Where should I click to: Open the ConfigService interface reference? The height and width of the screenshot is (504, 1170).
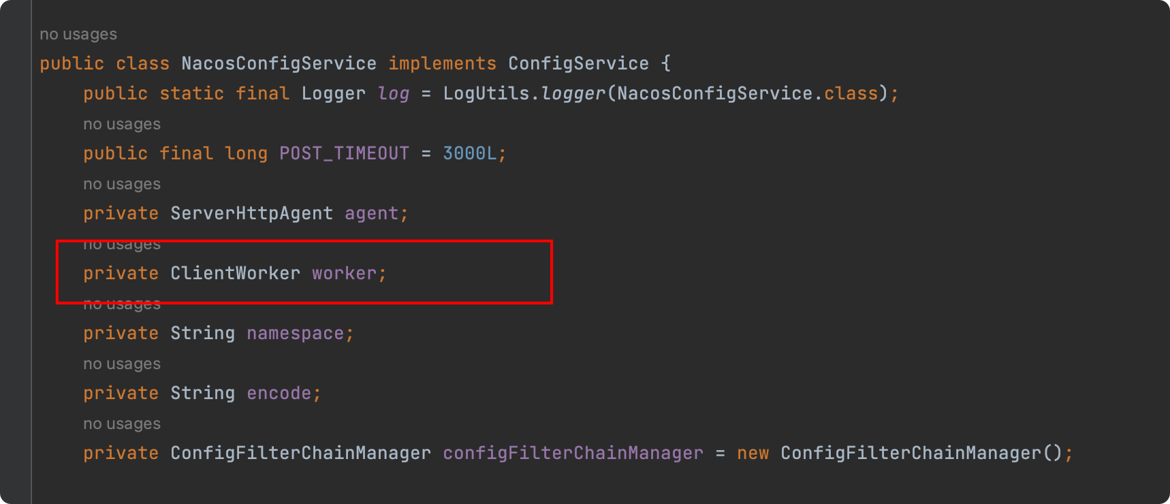click(x=578, y=63)
